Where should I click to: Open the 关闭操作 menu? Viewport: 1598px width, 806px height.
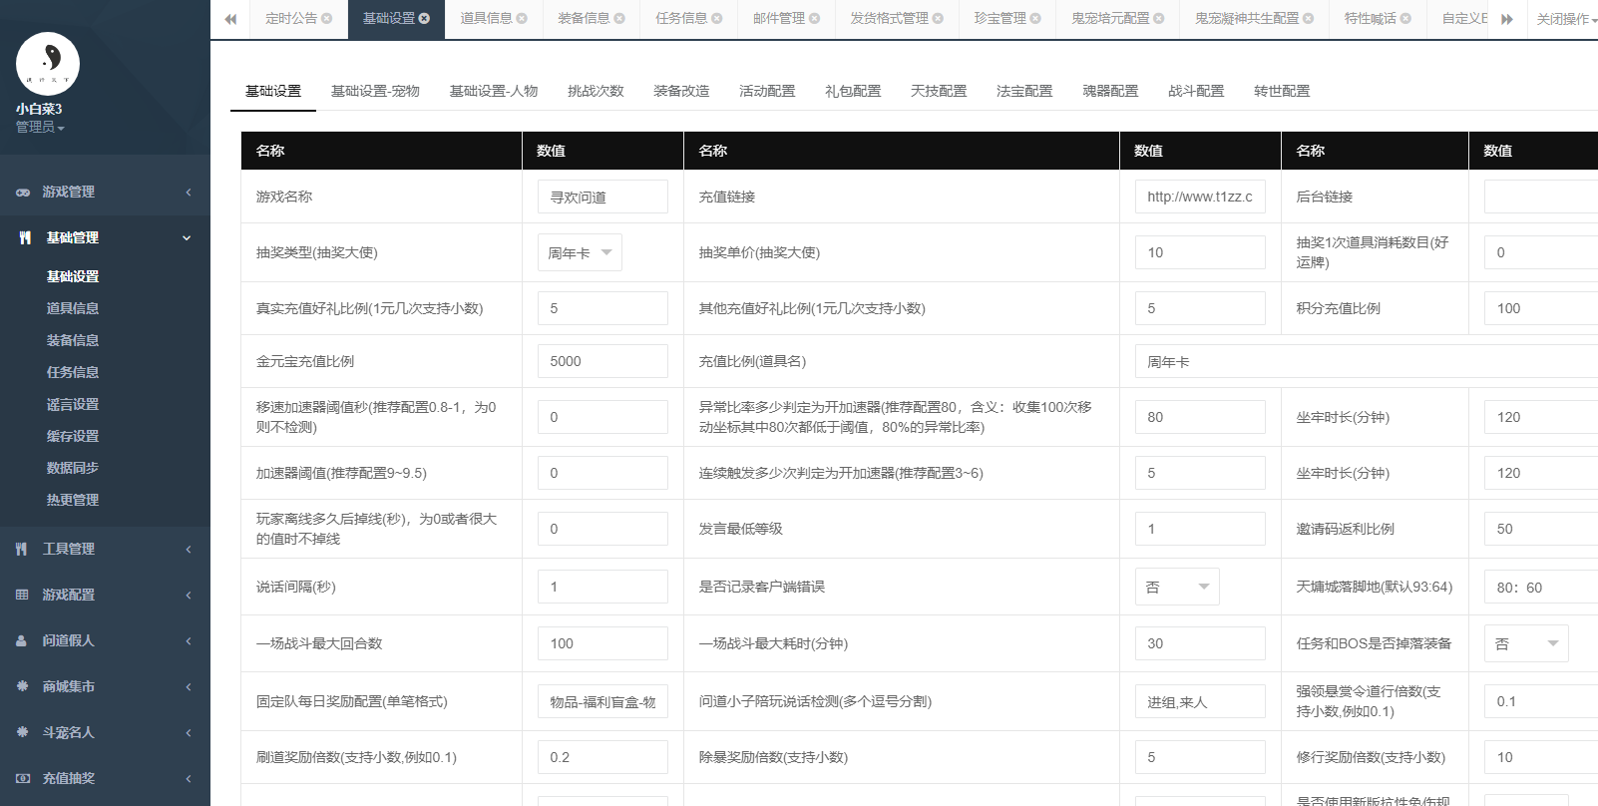click(x=1566, y=19)
